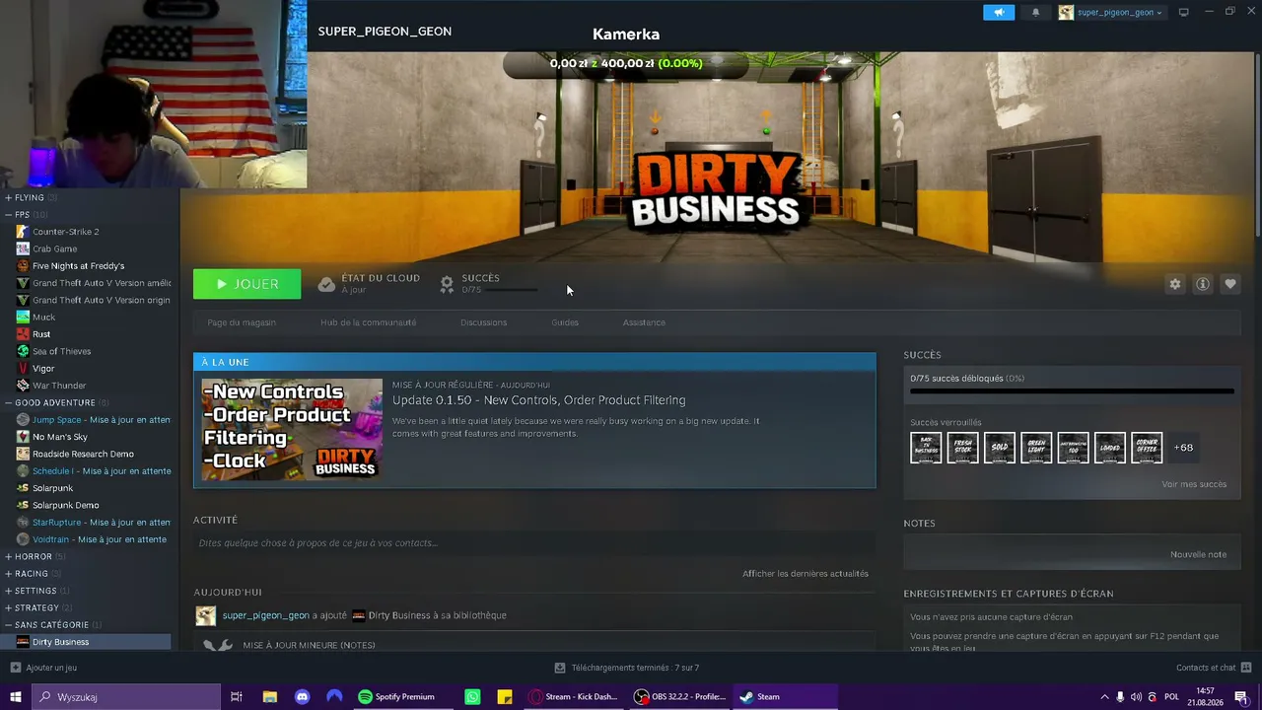The image size is (1262, 710).
Task: Switch to the Discussions tab
Action: tap(483, 322)
